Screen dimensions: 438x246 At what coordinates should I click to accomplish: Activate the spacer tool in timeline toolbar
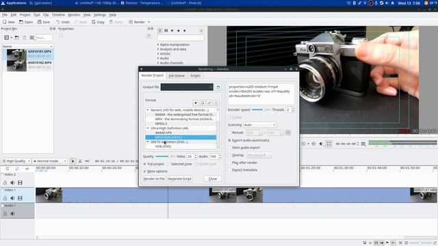coord(87,161)
